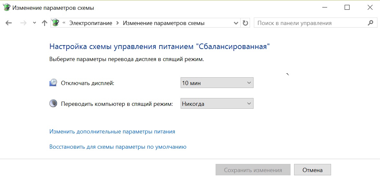Expand the address bar history chevron
Image resolution: width=380 pixels, height=187 pixels.
coord(236,23)
